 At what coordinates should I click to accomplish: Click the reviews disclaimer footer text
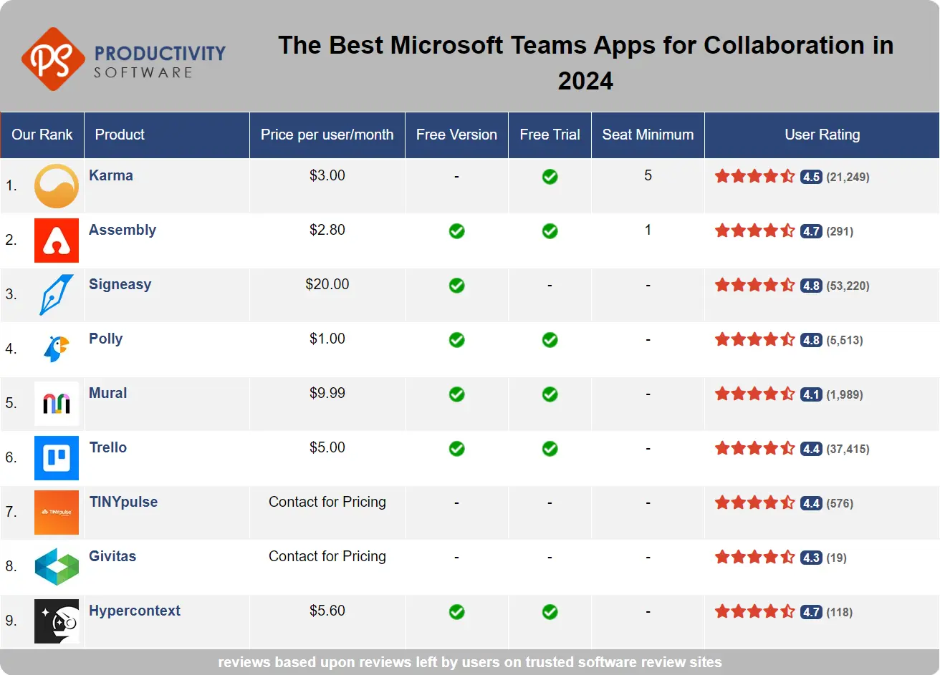tap(470, 662)
